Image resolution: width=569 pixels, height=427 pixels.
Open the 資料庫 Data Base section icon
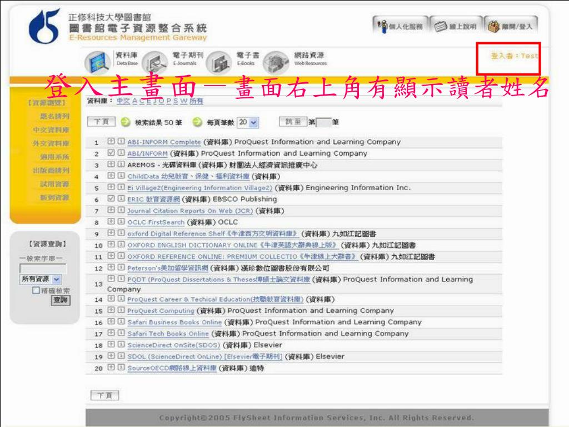(97, 62)
